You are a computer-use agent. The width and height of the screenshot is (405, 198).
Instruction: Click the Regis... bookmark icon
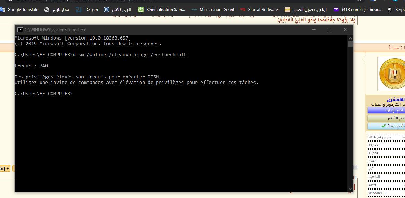[x=390, y=10]
